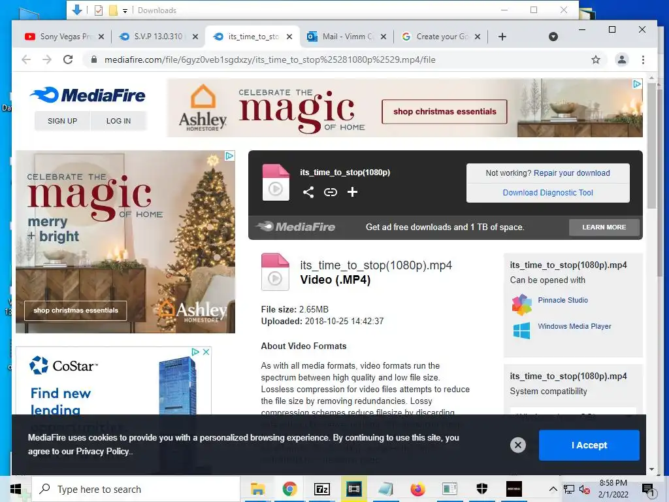This screenshot has width=669, height=502.
Task: Reload the page in Chrome
Action: [68, 59]
